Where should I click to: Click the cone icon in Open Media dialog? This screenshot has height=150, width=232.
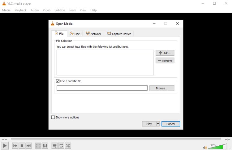point(53,24)
